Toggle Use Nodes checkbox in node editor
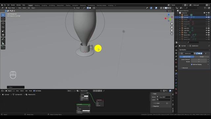This screenshot has width=211, height=119. point(34,91)
